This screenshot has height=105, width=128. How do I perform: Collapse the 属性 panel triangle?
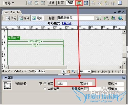[6, 78]
